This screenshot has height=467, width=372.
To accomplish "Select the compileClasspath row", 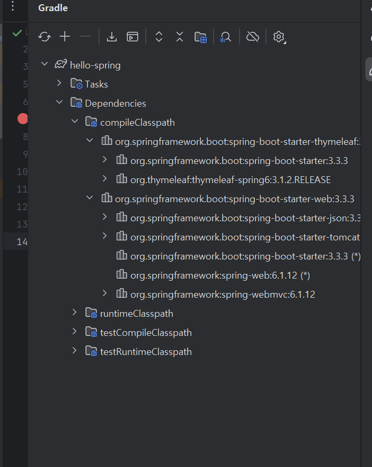I will [x=194, y=122].
